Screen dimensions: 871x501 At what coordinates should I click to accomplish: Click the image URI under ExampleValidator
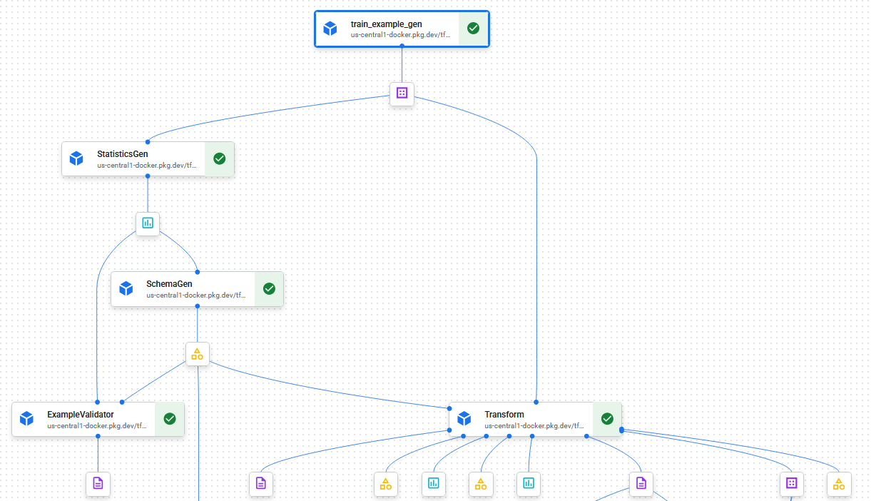pos(97,425)
